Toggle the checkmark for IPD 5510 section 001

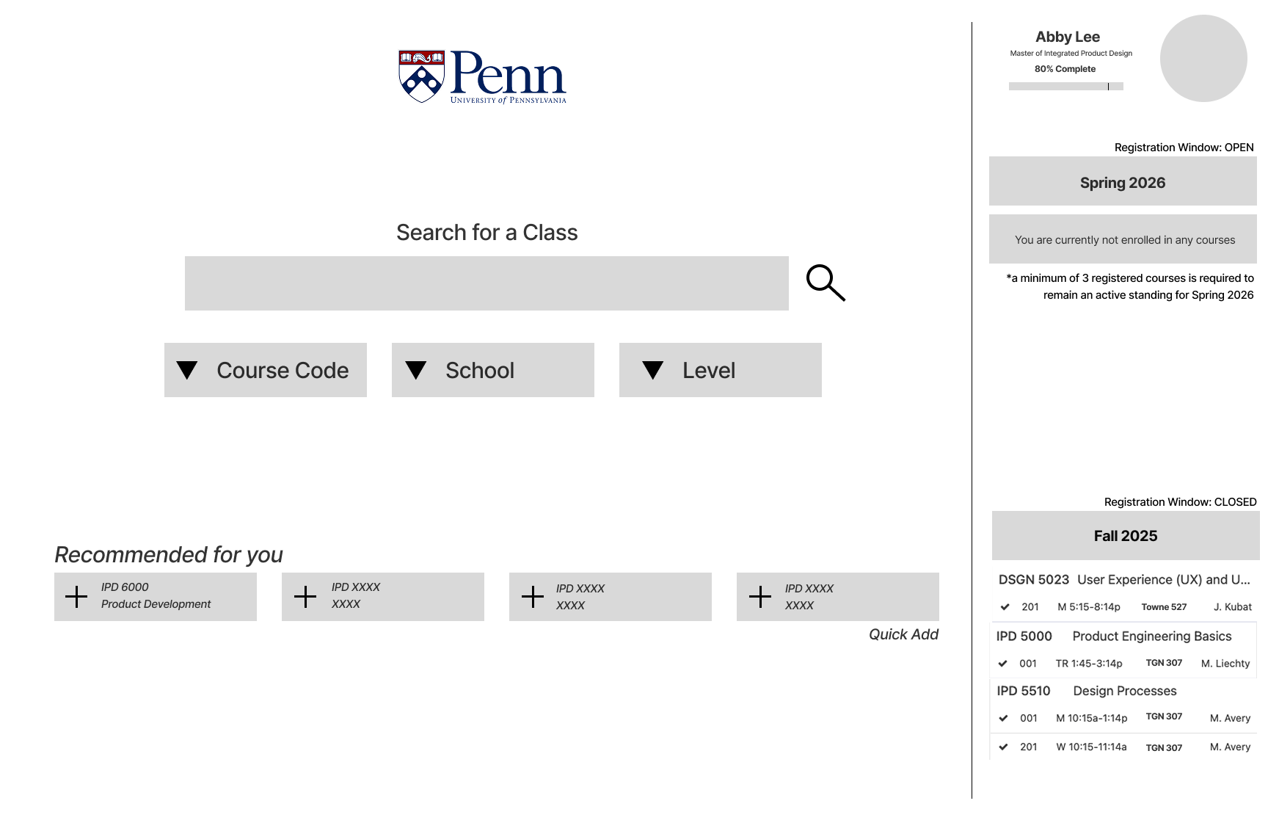click(x=1004, y=718)
